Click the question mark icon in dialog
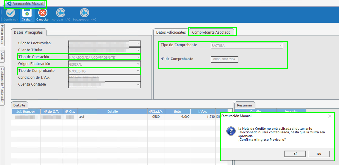 [x=230, y=131]
